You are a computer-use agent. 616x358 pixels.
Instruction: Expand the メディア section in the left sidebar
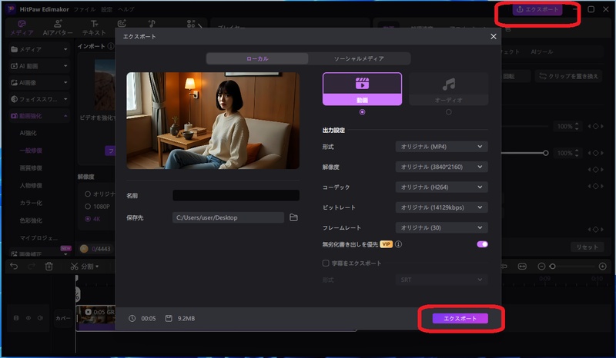point(39,49)
